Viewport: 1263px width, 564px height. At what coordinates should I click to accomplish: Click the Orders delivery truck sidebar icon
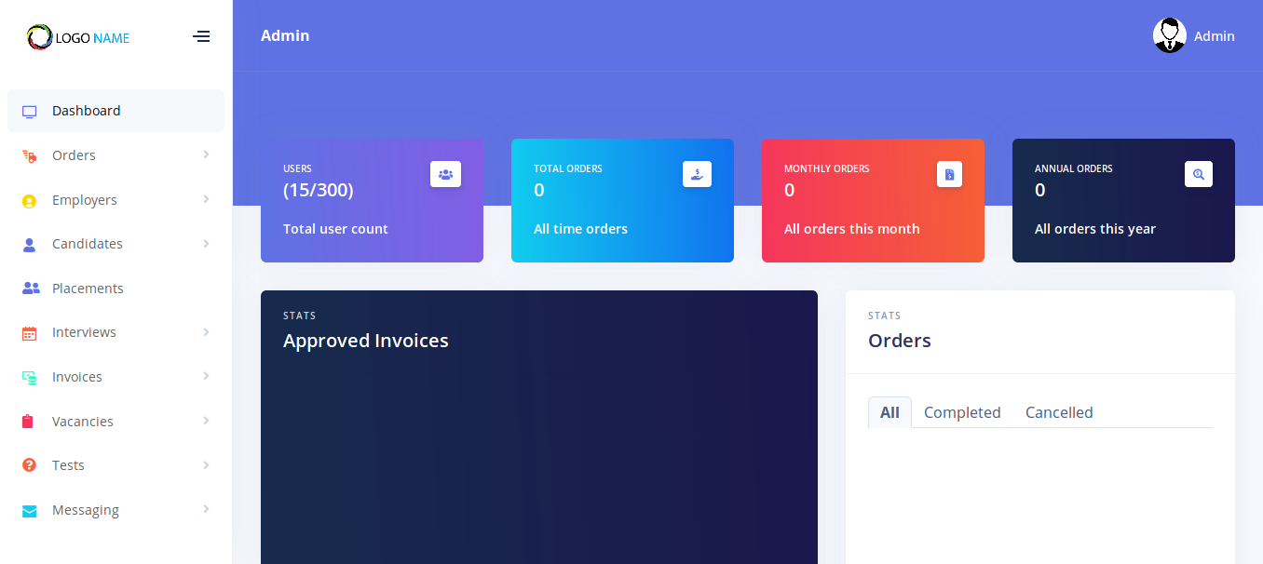point(30,156)
